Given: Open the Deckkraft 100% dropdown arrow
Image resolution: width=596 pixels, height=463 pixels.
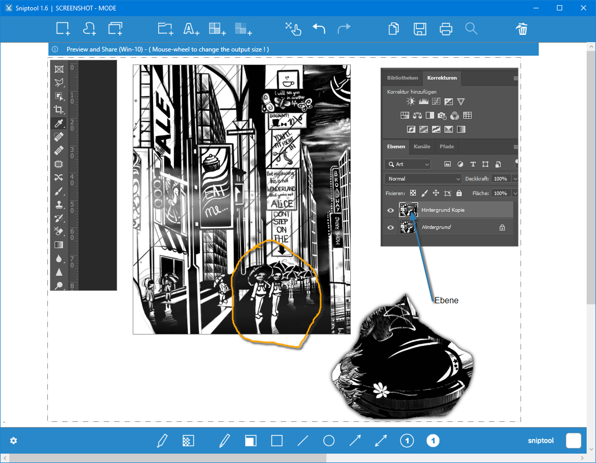Looking at the screenshot, I should coord(515,178).
